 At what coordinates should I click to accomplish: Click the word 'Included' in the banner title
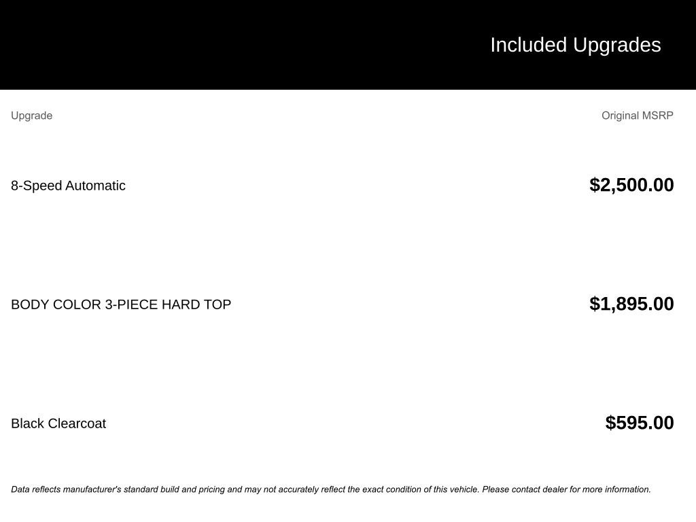[x=528, y=45]
